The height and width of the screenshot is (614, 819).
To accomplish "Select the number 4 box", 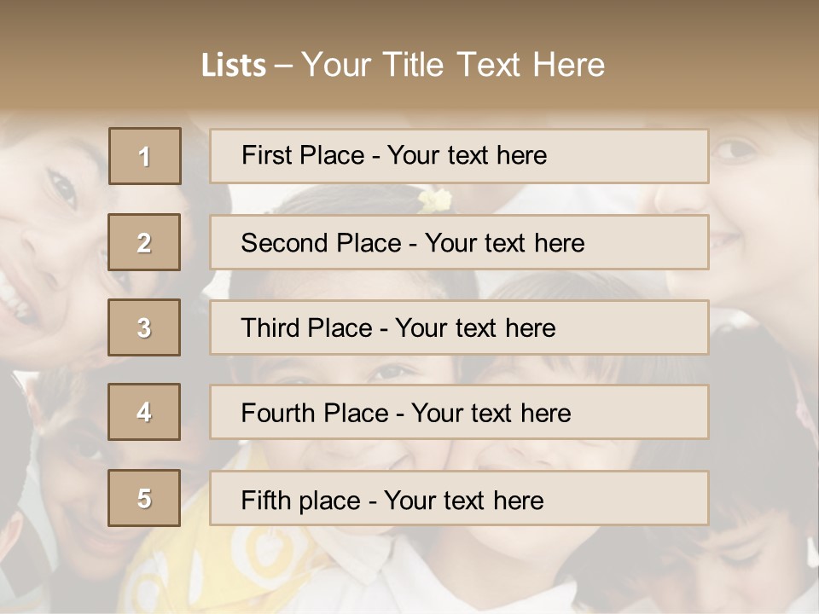I will pos(144,412).
